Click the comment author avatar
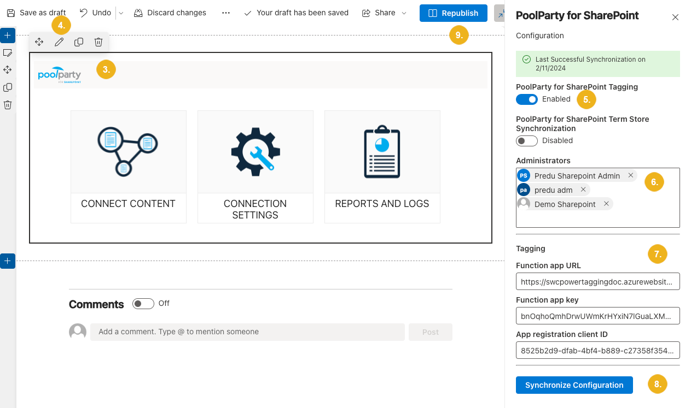Viewport: 691px width, 408px height. [x=78, y=332]
